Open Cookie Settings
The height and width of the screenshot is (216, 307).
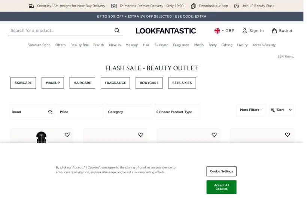pyautogui.click(x=221, y=171)
